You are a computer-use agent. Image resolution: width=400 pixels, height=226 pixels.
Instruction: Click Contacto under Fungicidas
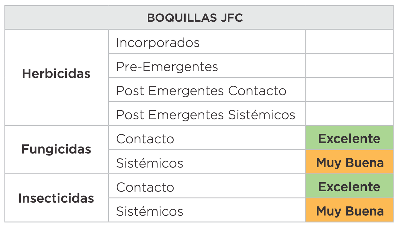pos(145,139)
